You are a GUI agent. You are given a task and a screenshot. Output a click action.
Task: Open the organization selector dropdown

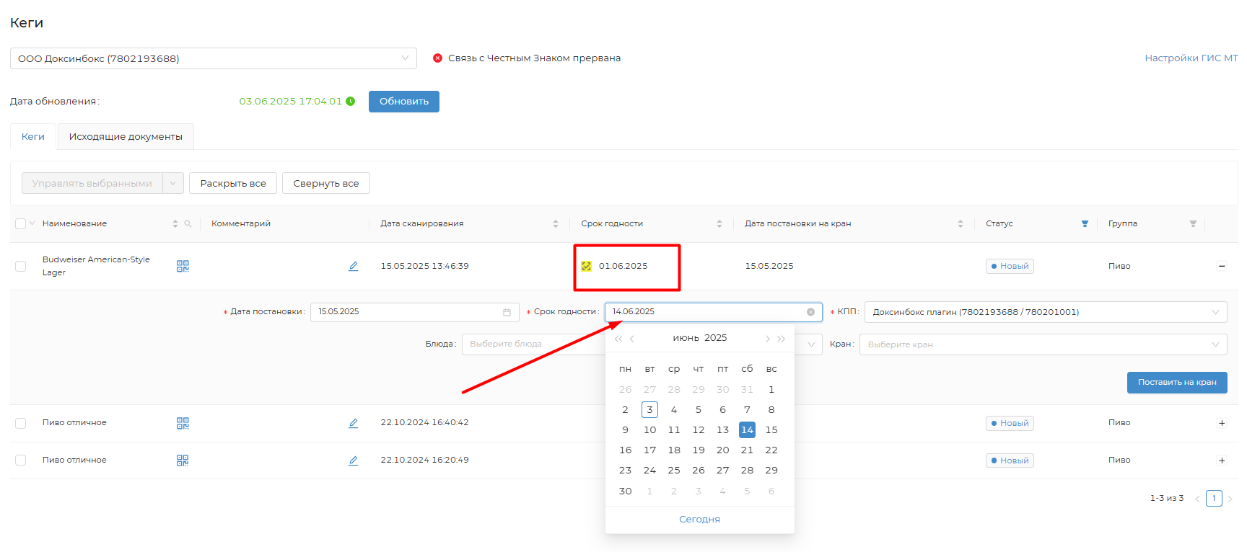click(213, 58)
